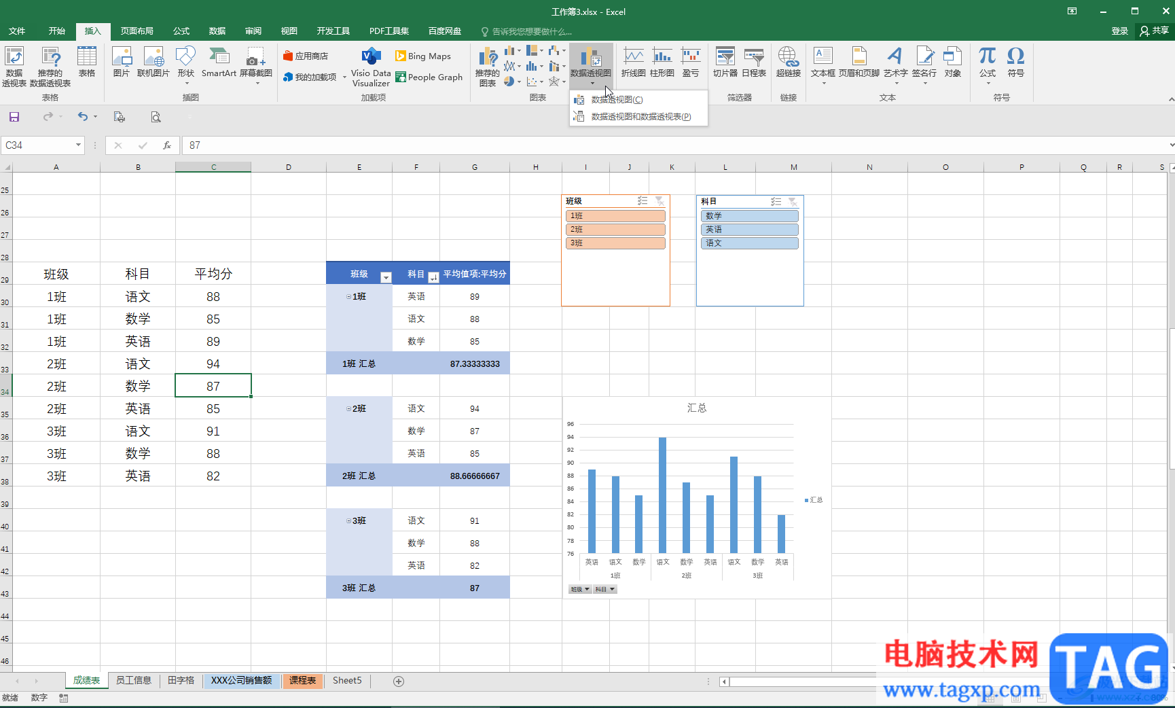
Task: Insert Line sparkline
Action: (x=634, y=62)
